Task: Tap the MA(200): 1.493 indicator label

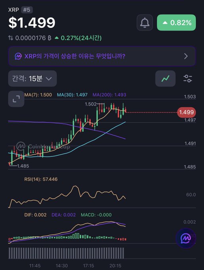Action: coord(109,95)
